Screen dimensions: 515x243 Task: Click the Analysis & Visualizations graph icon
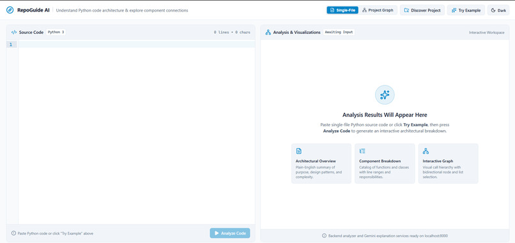click(268, 33)
